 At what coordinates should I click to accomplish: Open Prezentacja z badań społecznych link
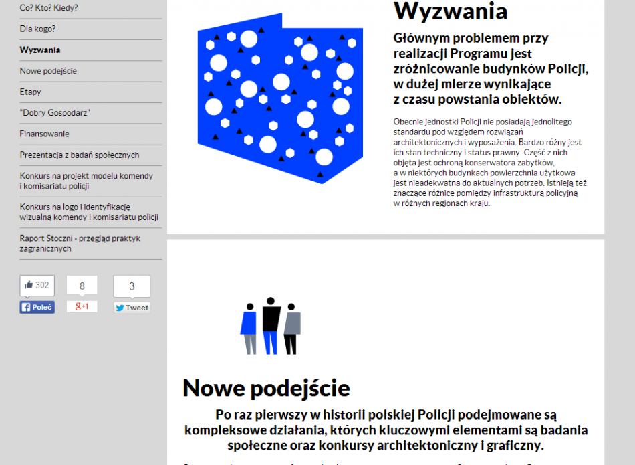(80, 155)
